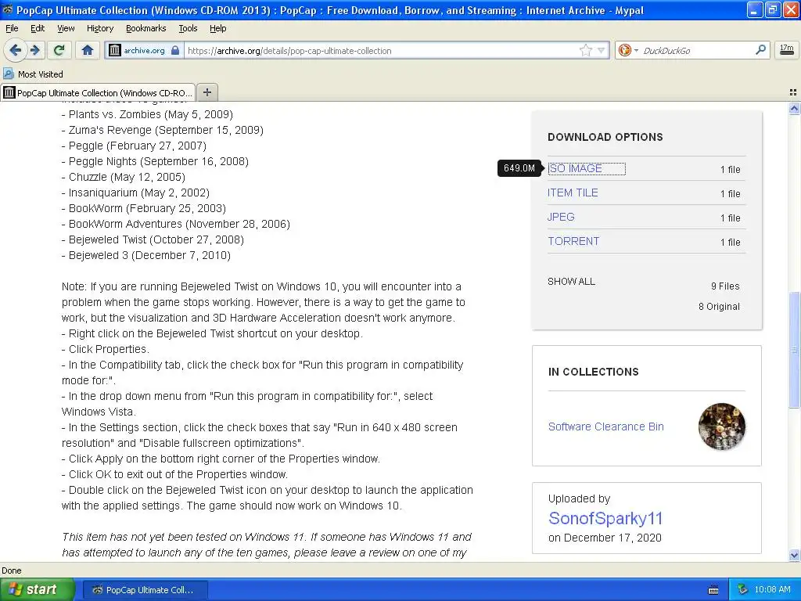Select the PopCap Ultimate Coll... taskbar button
Image resolution: width=801 pixels, height=601 pixels.
tap(145, 590)
